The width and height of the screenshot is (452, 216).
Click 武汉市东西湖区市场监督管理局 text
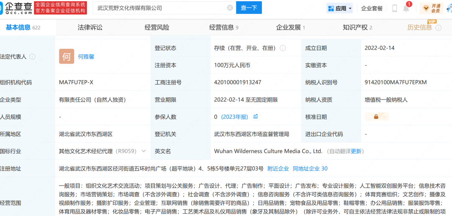pyautogui.click(x=252, y=134)
